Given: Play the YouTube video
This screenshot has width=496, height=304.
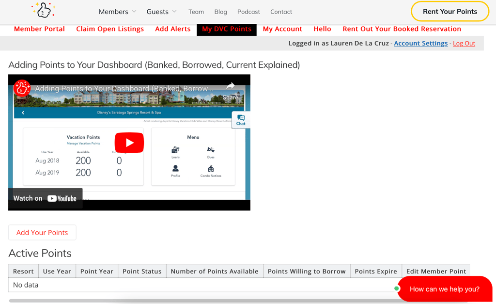Looking at the screenshot, I should (129, 143).
